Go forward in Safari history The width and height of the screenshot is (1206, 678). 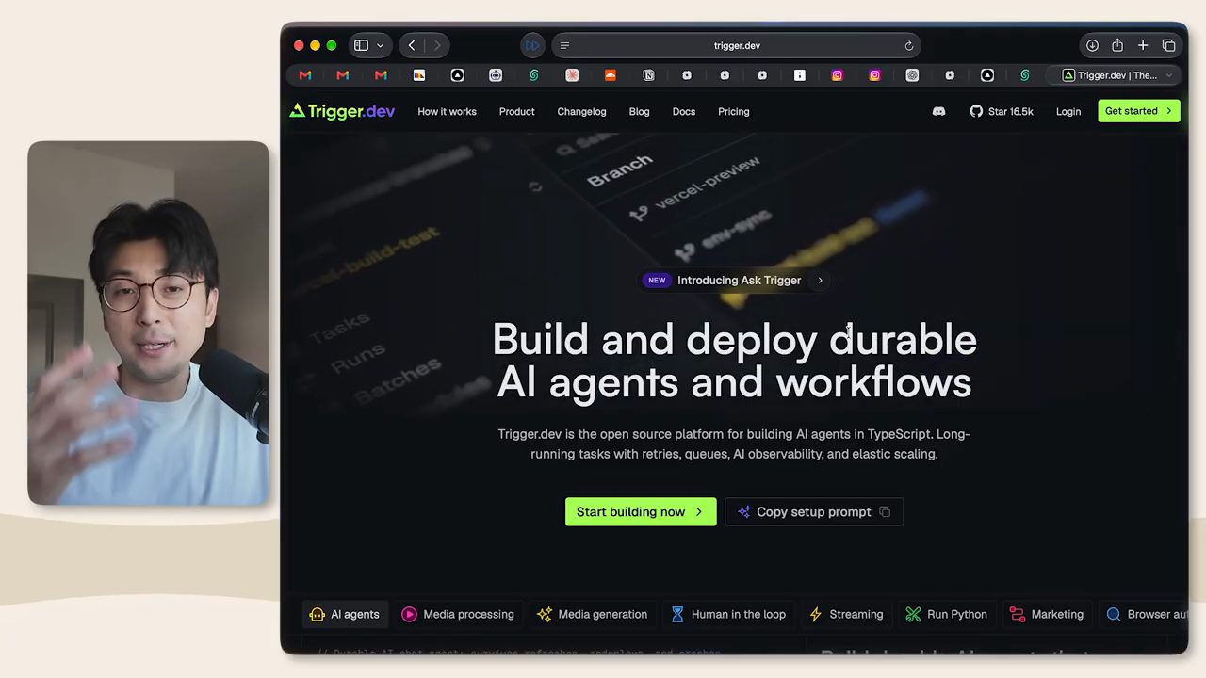coord(437,45)
